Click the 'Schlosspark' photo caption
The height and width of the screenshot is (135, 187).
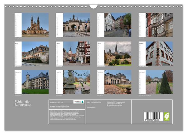point(59,95)
